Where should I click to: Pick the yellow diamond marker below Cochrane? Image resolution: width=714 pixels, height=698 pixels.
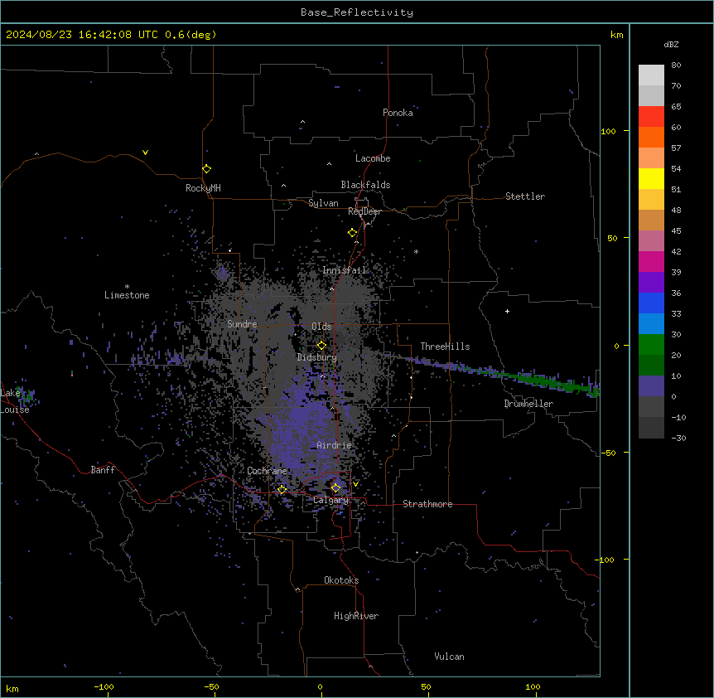pos(282,489)
